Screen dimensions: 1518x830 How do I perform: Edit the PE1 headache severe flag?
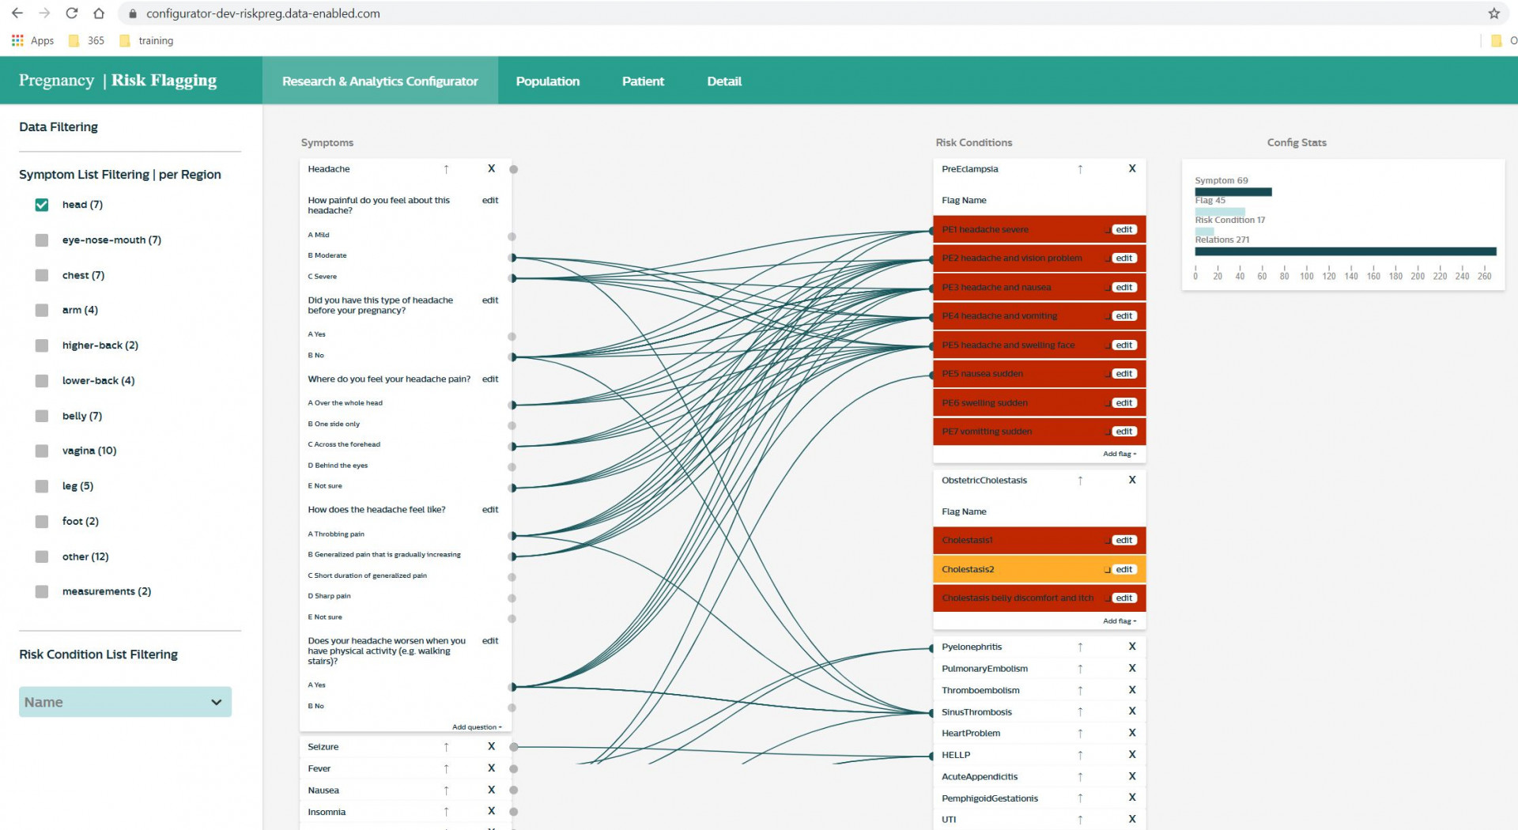(1123, 230)
